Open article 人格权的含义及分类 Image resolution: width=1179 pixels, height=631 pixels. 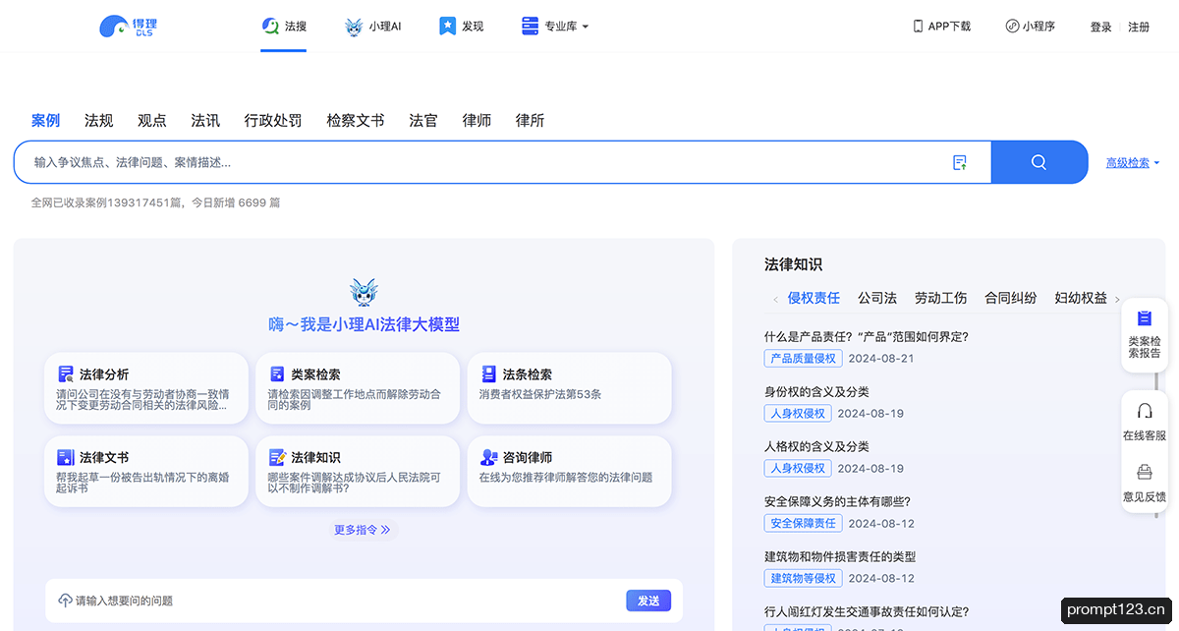click(x=816, y=447)
